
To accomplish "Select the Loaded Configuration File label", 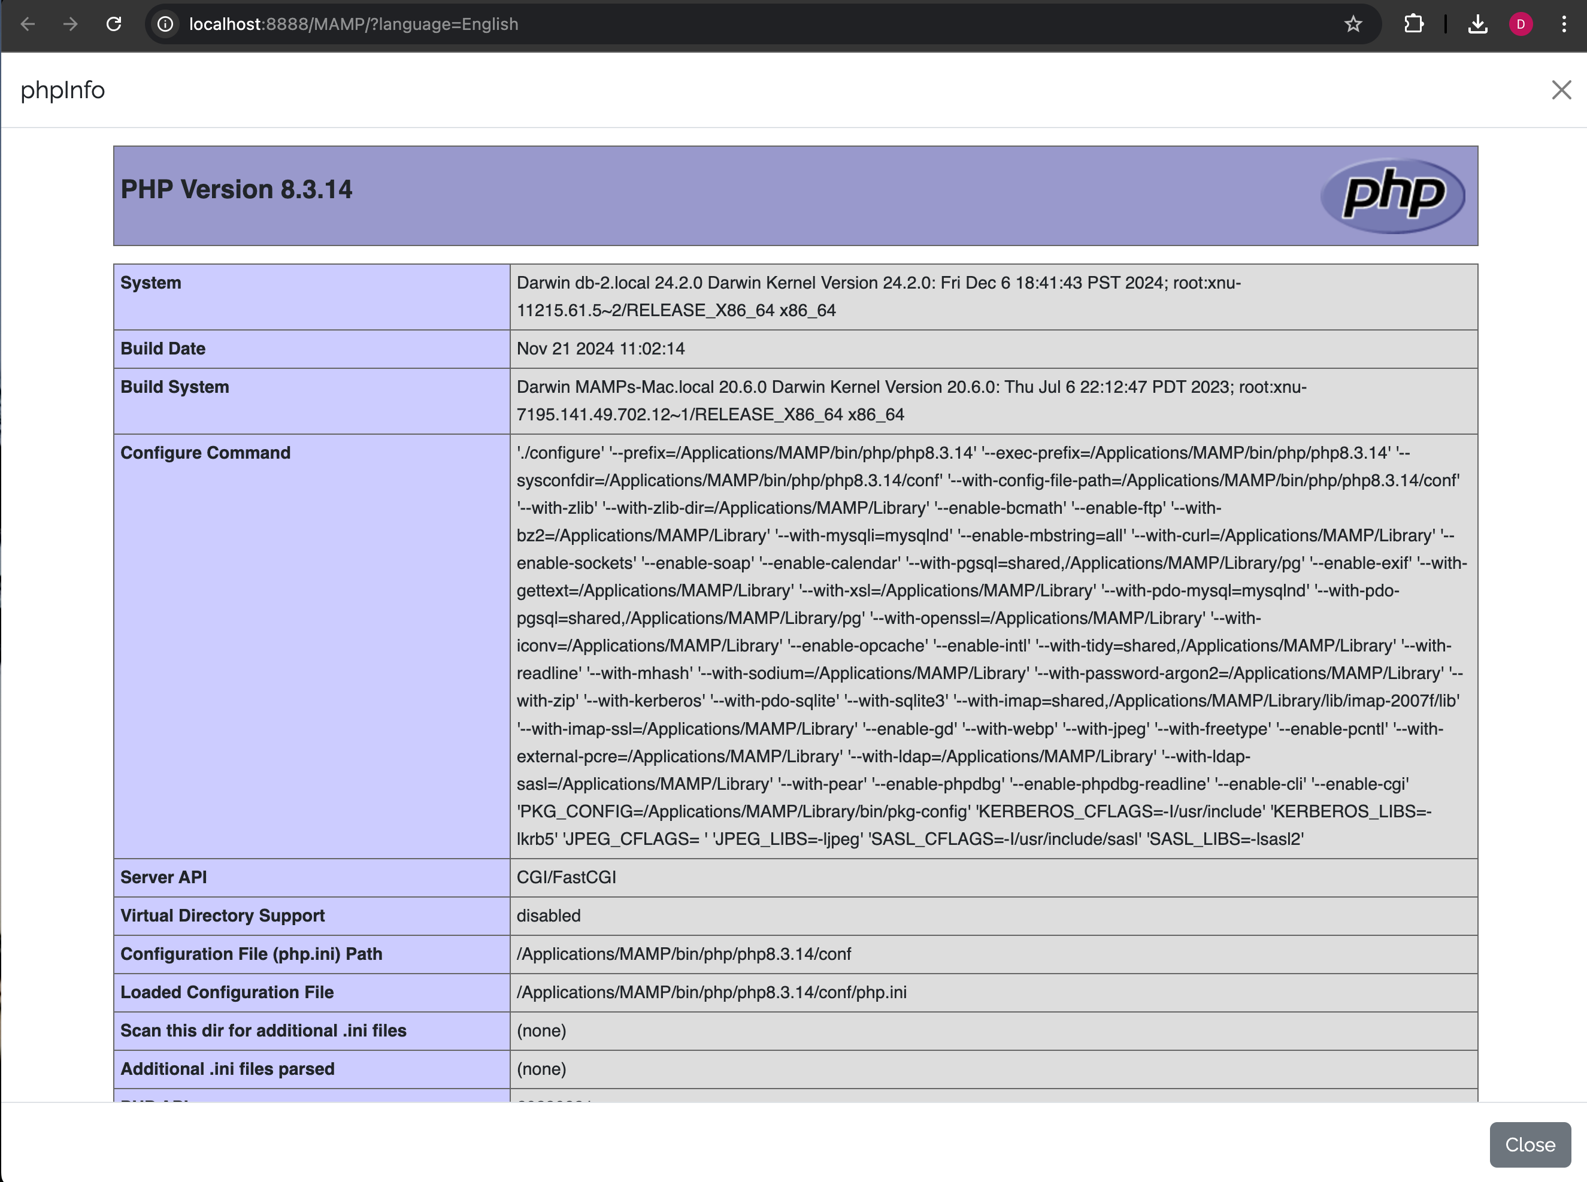I will 227,992.
